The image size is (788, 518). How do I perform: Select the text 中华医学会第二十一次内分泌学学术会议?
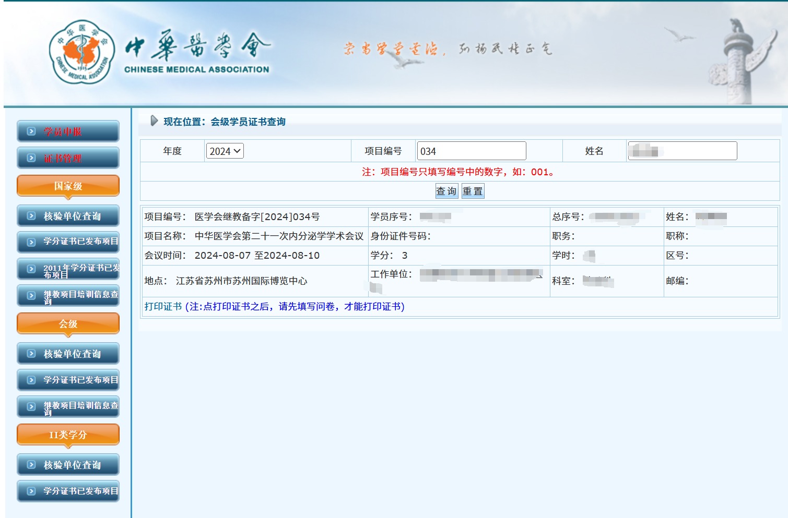[x=279, y=236]
